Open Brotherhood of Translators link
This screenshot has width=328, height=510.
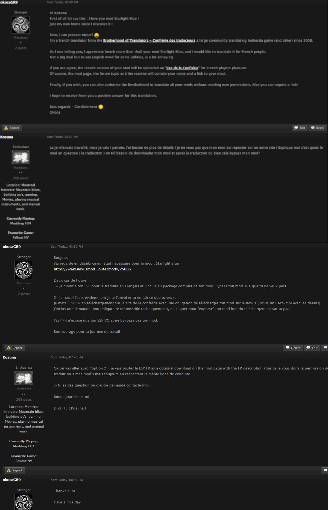point(149,41)
